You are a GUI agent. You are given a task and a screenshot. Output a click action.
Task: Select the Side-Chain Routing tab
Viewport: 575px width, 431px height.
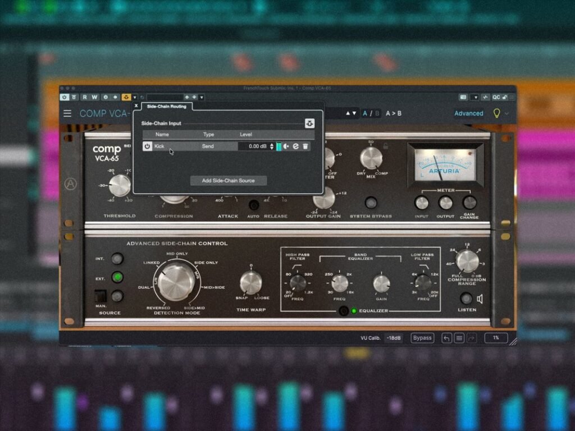click(x=166, y=106)
